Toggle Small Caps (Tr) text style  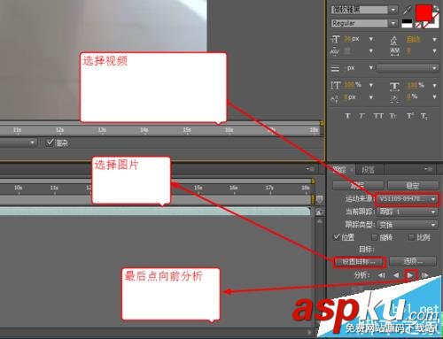pos(393,116)
